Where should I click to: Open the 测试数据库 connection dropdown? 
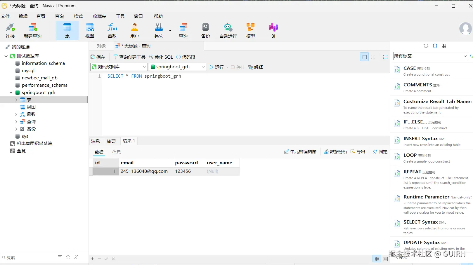(119, 67)
